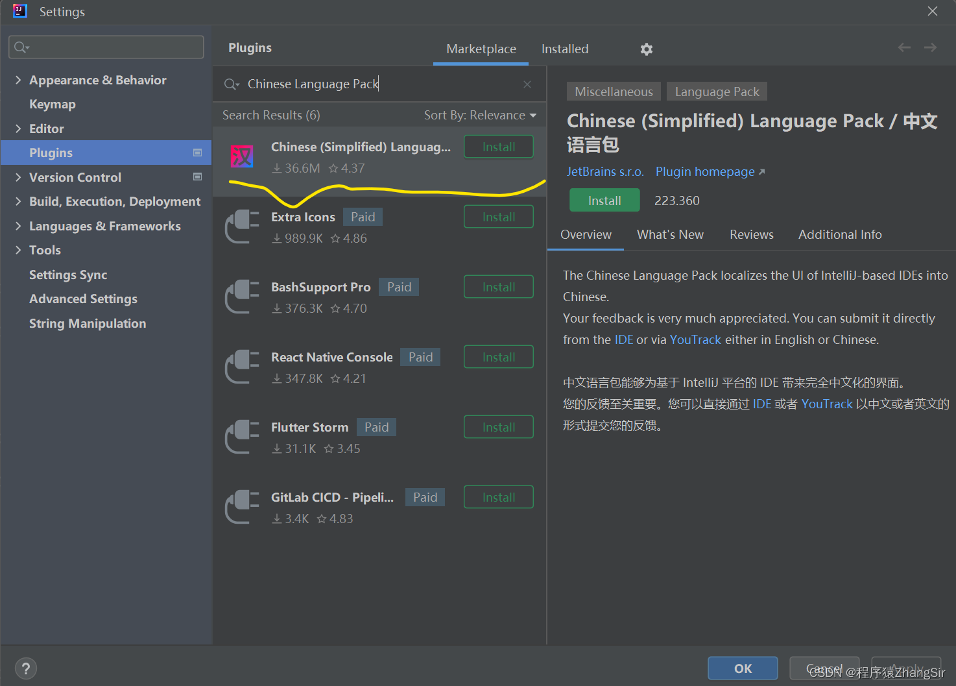Select the Extra Icons plugin name
Viewport: 956px width, 686px height.
(x=303, y=217)
